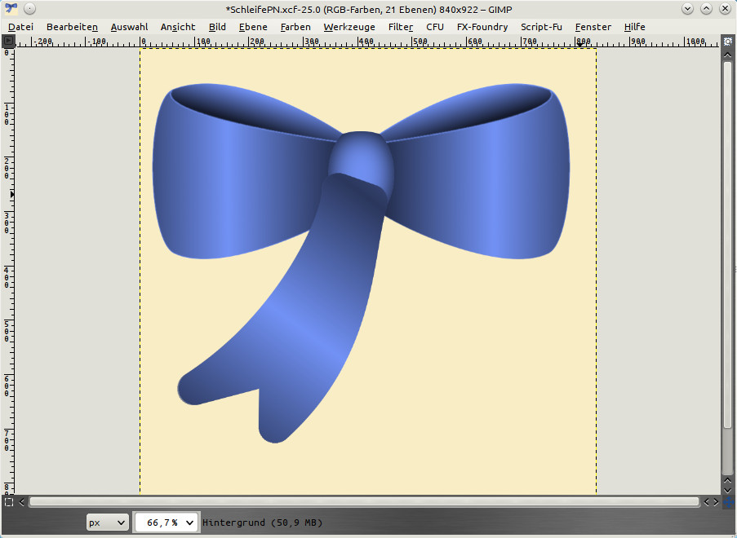Maximize the GIMP window

coord(706,8)
